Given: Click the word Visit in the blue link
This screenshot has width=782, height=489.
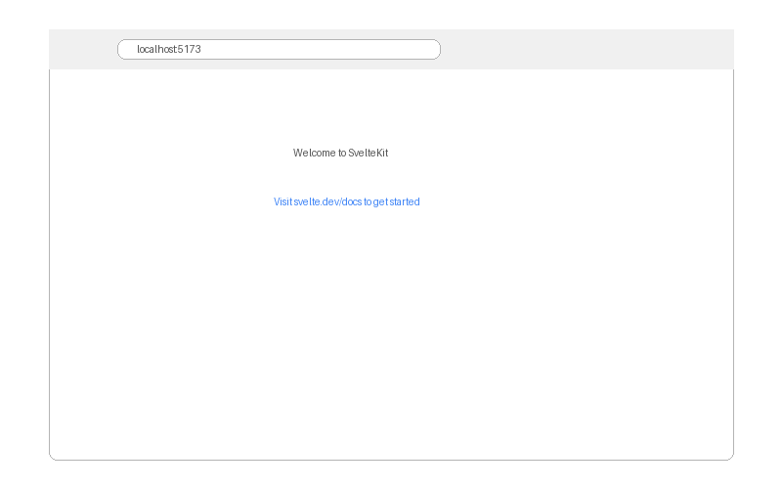Looking at the screenshot, I should click(x=282, y=201).
